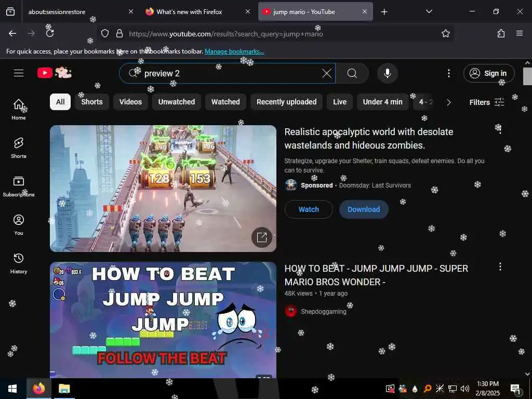Image resolution: width=532 pixels, height=399 pixels.
Task: Open the Firefox View icon
Action: [10, 12]
